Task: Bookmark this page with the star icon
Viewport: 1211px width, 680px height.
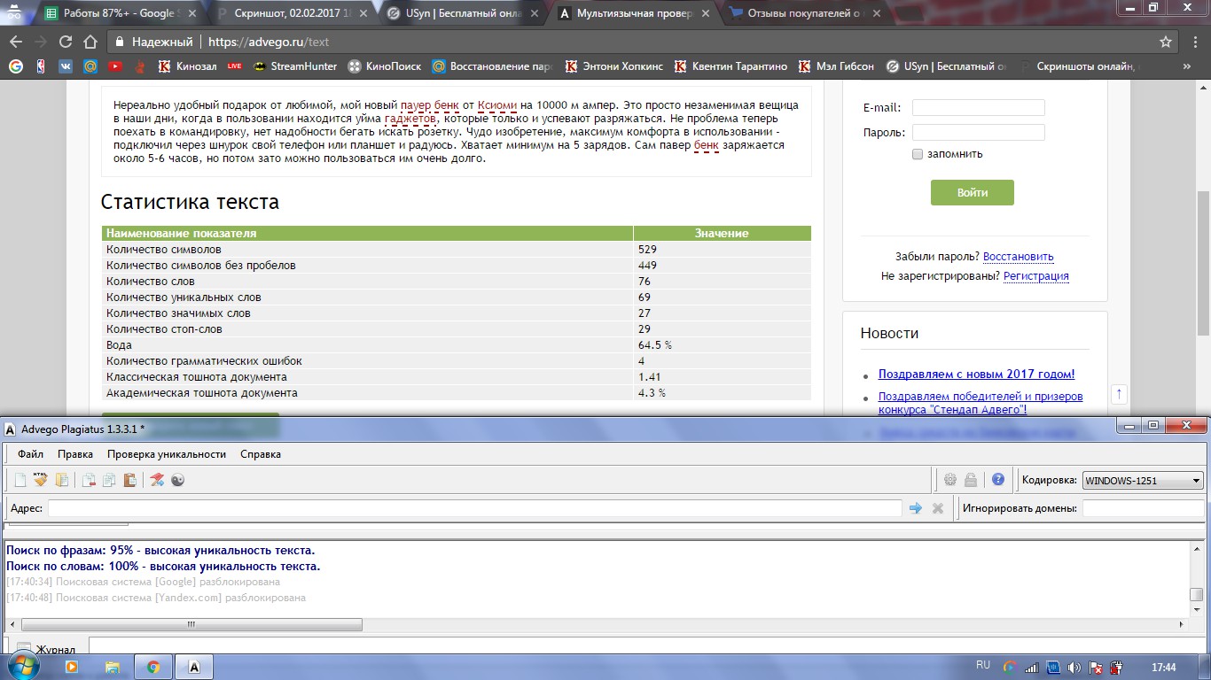Action: (1166, 42)
